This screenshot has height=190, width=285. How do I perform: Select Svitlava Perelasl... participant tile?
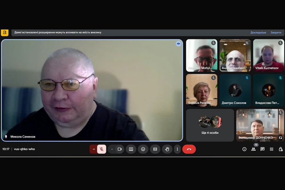click(202, 90)
